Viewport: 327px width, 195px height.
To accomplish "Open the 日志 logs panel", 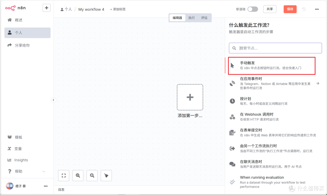I will point(61,190).
